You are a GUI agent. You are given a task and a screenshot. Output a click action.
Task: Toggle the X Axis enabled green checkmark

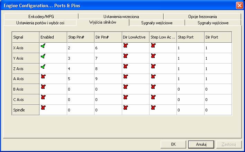tap(43, 46)
